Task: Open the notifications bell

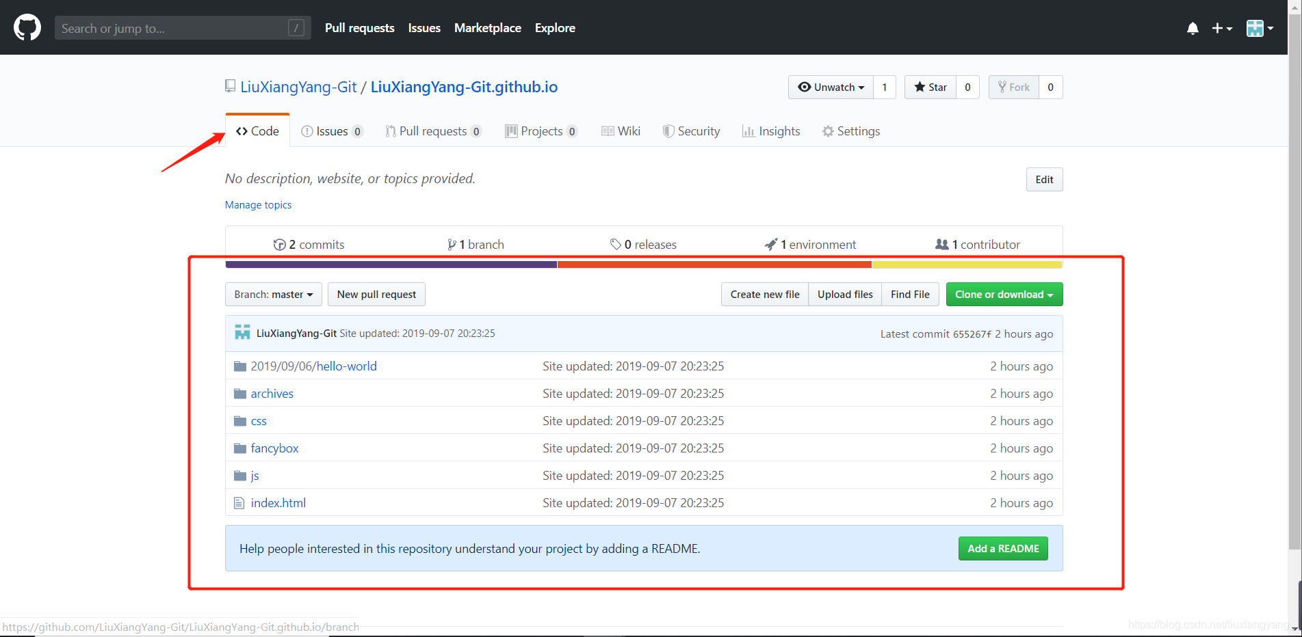Action: coord(1193,28)
